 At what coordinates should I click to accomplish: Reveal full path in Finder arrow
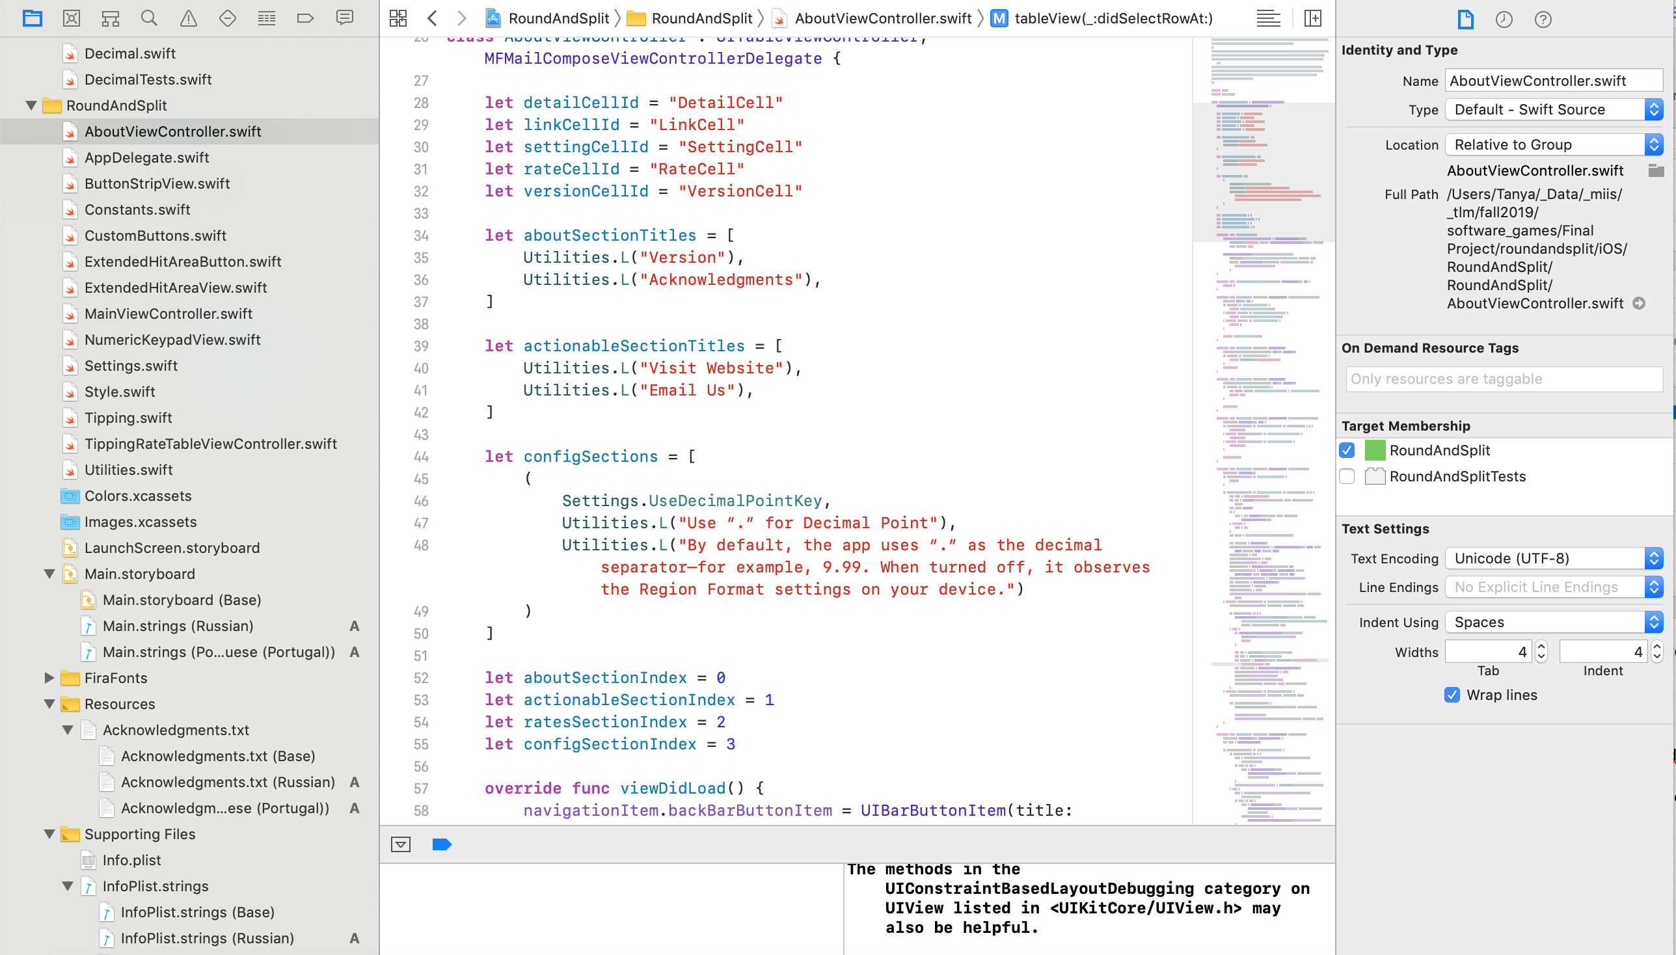click(x=1640, y=303)
